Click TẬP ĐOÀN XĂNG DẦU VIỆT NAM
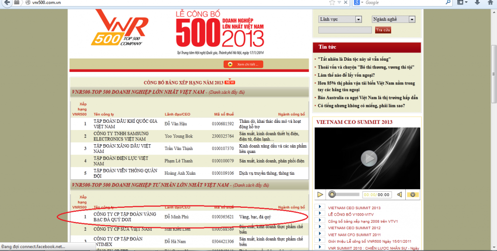 click(x=122, y=149)
